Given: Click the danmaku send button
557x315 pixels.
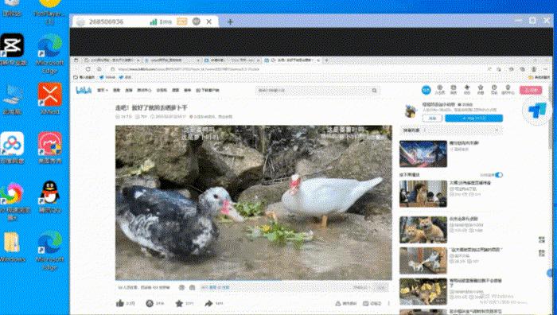Looking at the screenshot, I should tap(381, 287).
